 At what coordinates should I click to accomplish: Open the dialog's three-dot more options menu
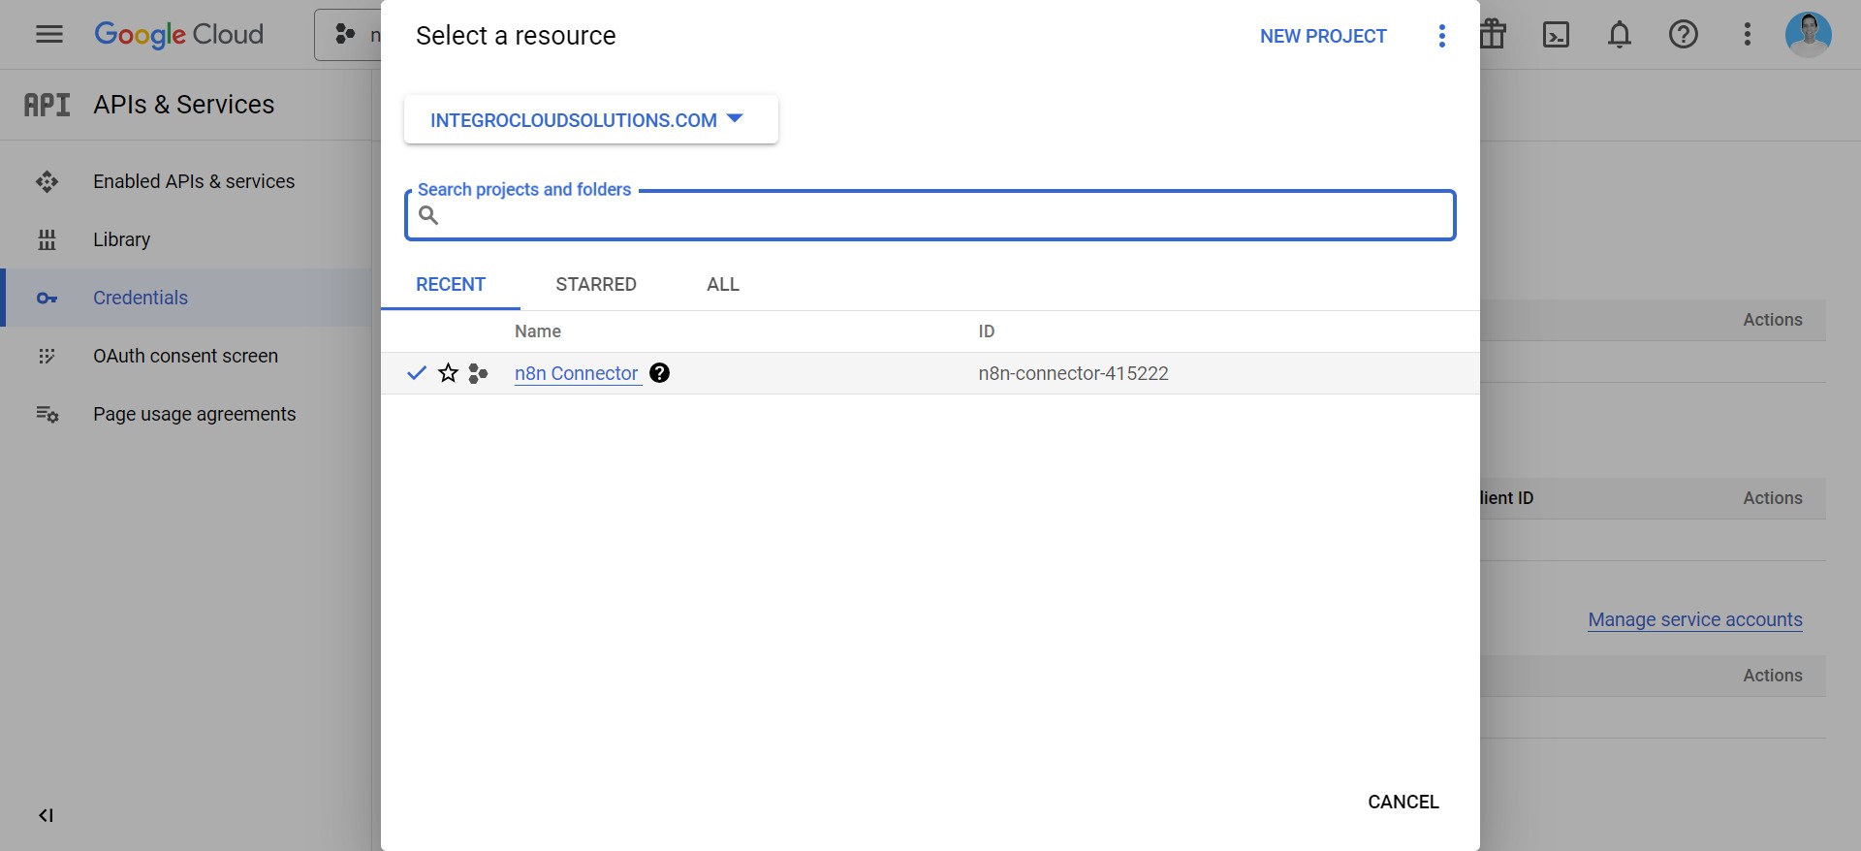coord(1441,36)
